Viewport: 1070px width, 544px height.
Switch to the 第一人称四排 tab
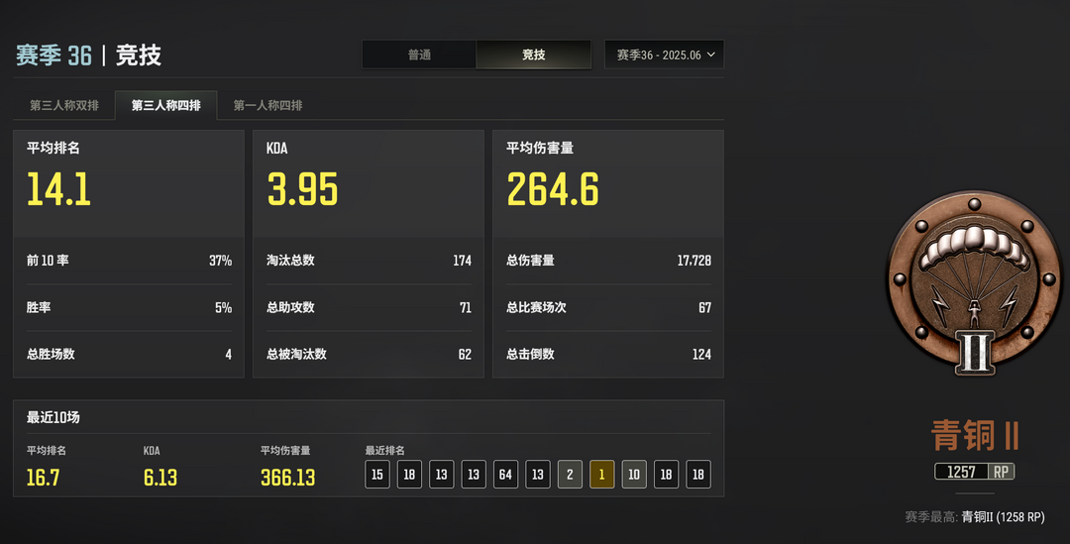[267, 105]
